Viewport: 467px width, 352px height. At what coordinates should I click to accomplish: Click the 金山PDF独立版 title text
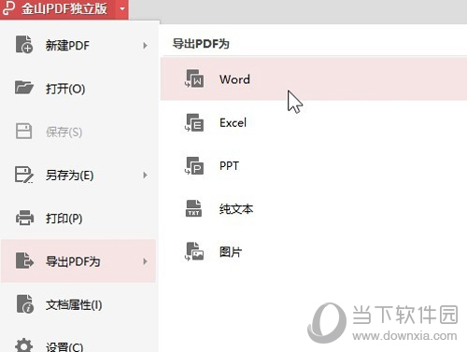click(64, 8)
